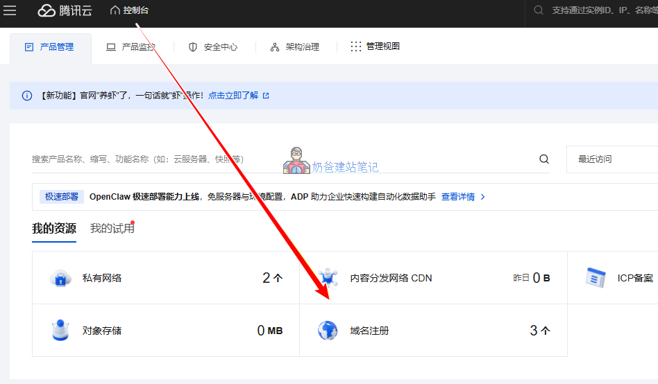Click the 0 MB storage usage value
The image size is (658, 384).
click(270, 331)
